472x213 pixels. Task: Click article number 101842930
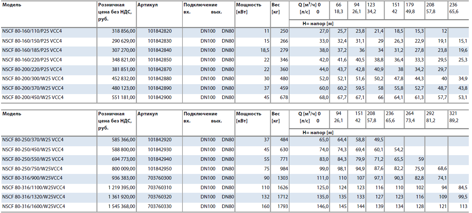159,149
